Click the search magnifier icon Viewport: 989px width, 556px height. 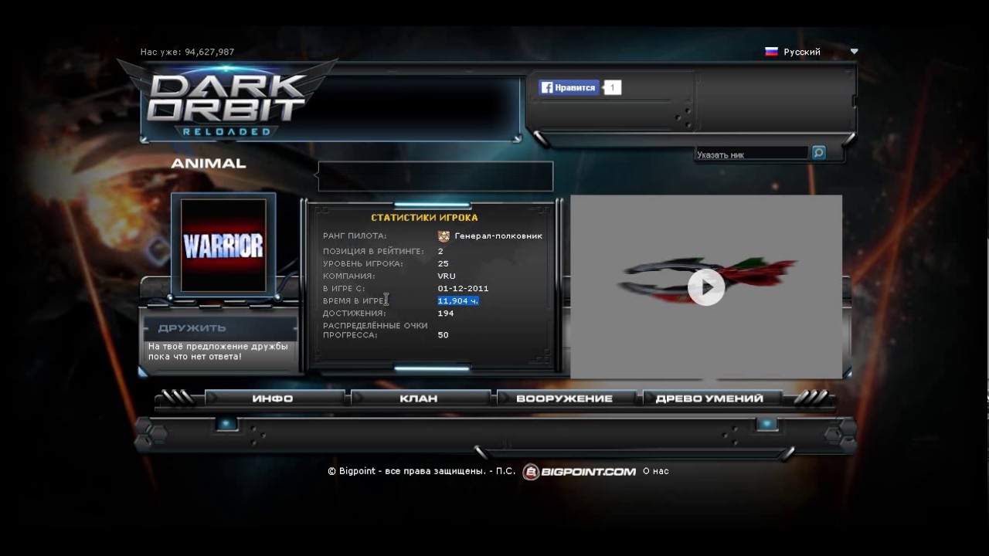tap(819, 153)
